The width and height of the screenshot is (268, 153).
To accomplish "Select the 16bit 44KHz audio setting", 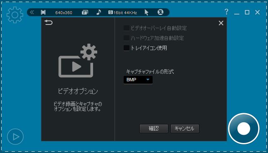I will point(123,12).
